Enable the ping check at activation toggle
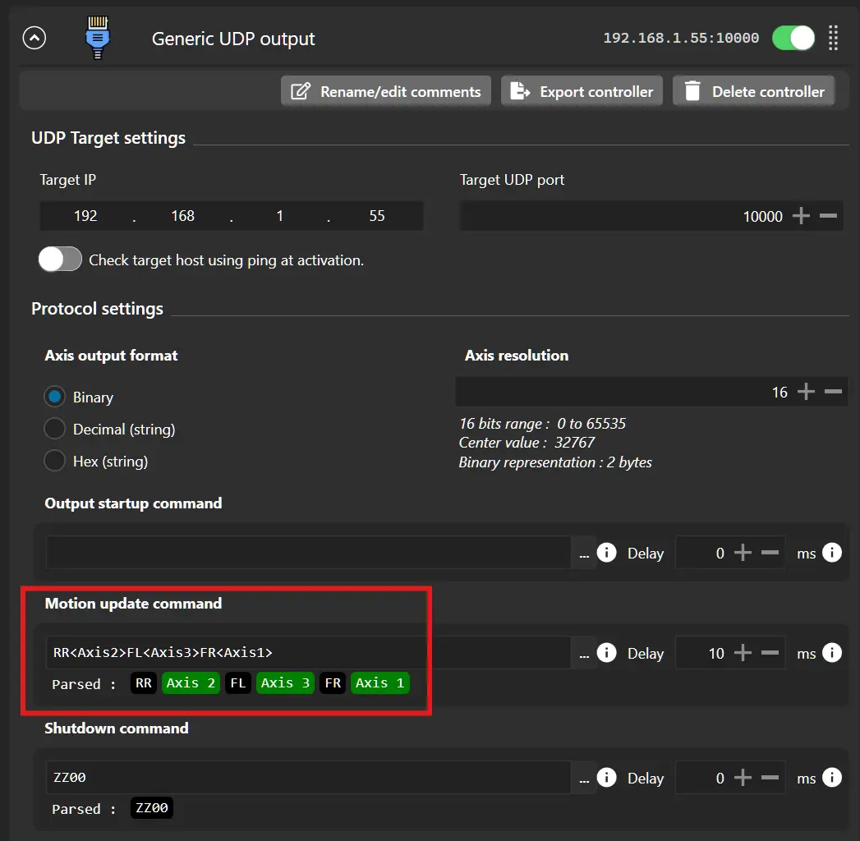The height and width of the screenshot is (841, 860). (60, 260)
